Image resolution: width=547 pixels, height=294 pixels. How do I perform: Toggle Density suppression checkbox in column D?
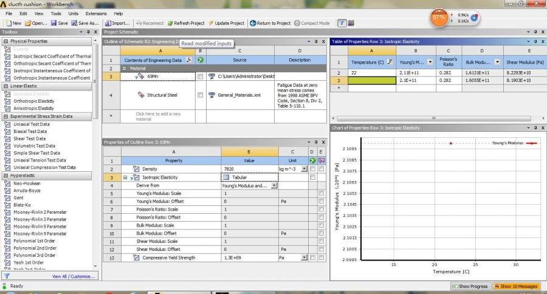tap(312, 168)
